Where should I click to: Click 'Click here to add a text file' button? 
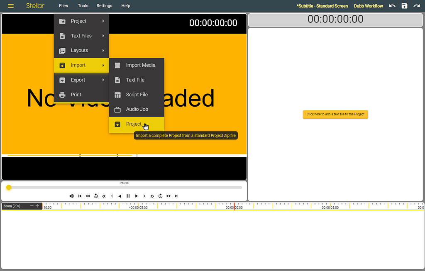335,115
